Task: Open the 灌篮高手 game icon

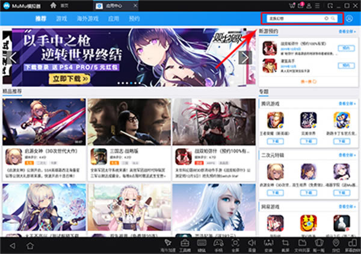Action: click(270, 66)
